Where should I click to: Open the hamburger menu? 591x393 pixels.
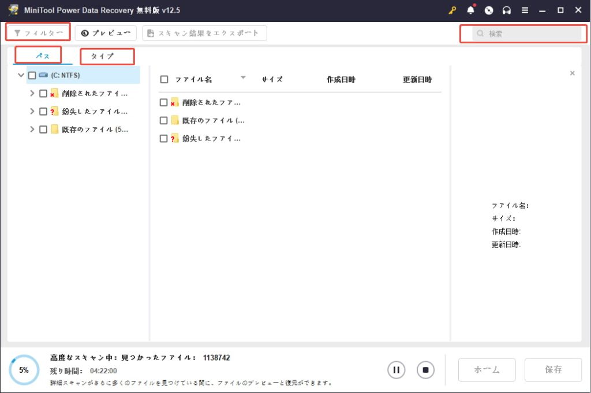525,10
